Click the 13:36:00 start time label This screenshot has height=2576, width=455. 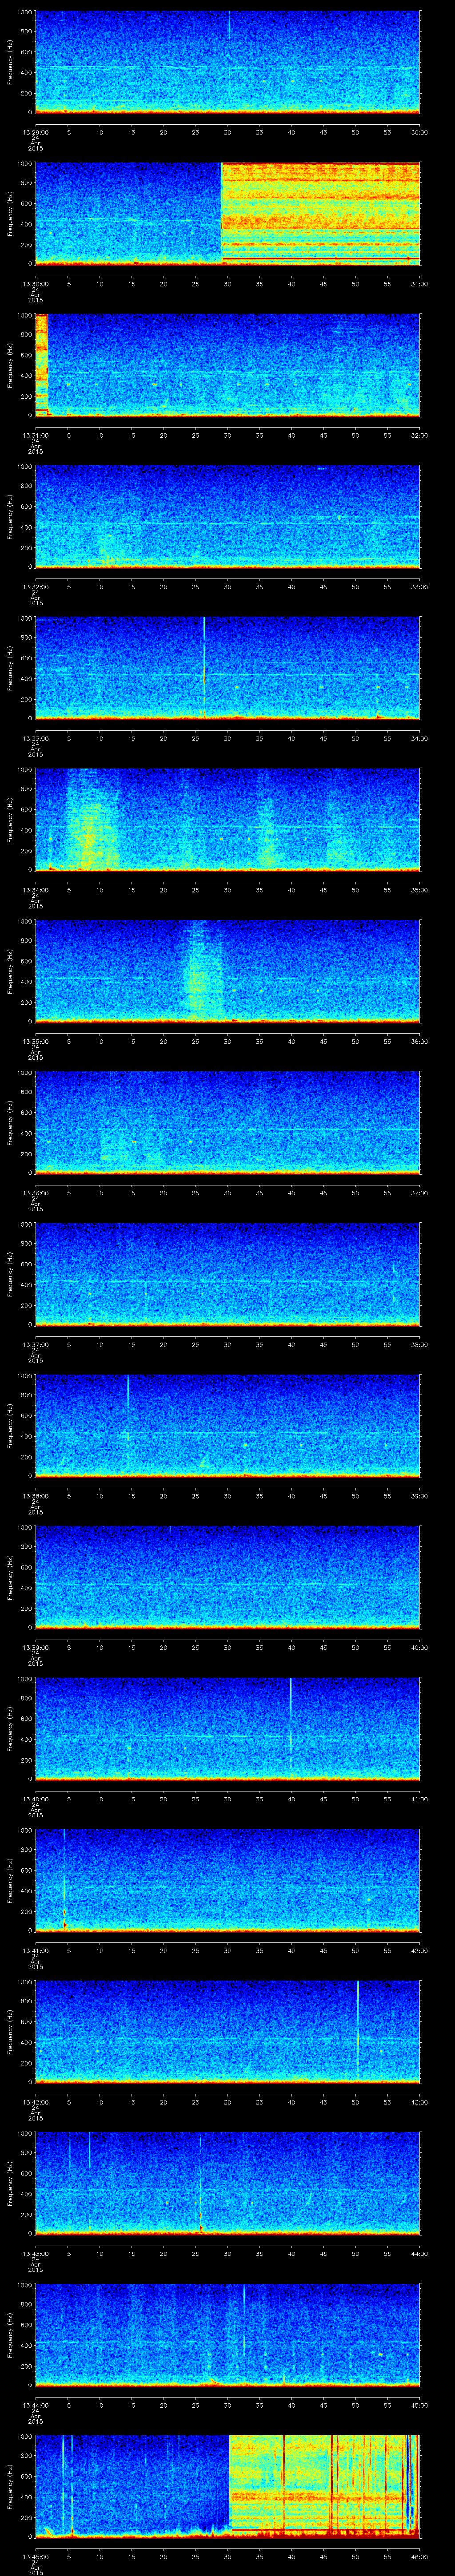pos(35,1193)
